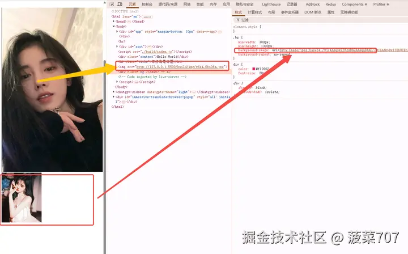Image resolution: width=408 pixels, height=254 pixels.
Task: Open the Lighthouse tab
Action: point(271,5)
